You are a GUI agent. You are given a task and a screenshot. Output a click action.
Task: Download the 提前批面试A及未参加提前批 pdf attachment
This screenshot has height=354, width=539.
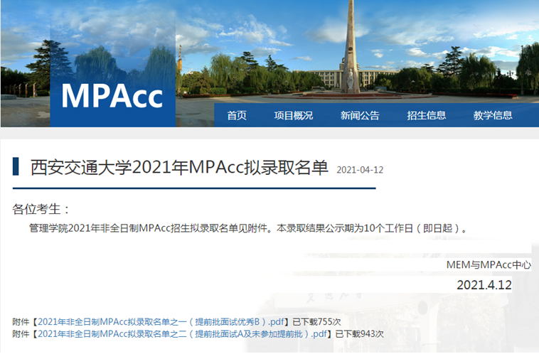(183, 334)
